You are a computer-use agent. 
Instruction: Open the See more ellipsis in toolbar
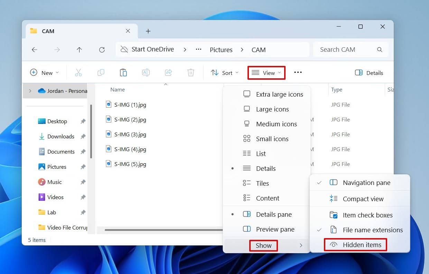pos(298,72)
